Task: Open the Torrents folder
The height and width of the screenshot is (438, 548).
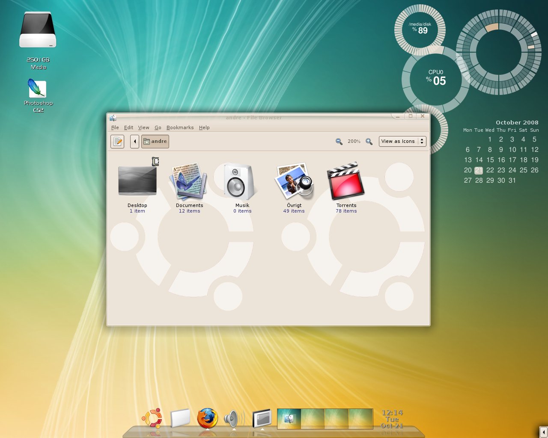Action: pyautogui.click(x=346, y=181)
